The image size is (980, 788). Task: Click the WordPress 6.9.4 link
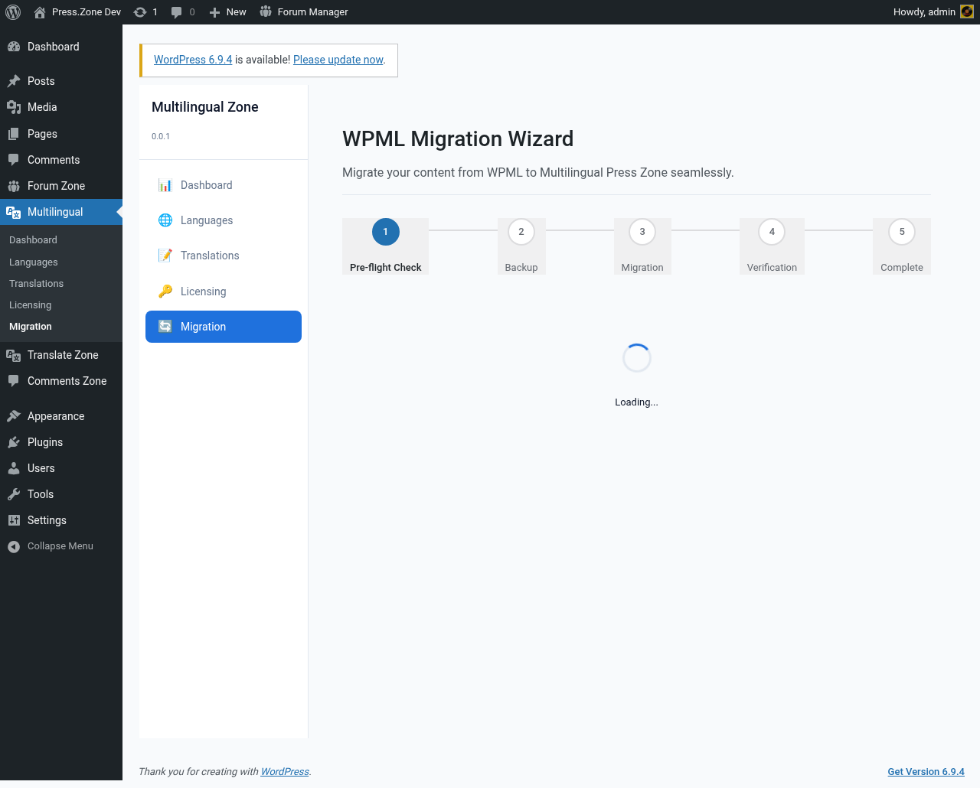pyautogui.click(x=193, y=60)
